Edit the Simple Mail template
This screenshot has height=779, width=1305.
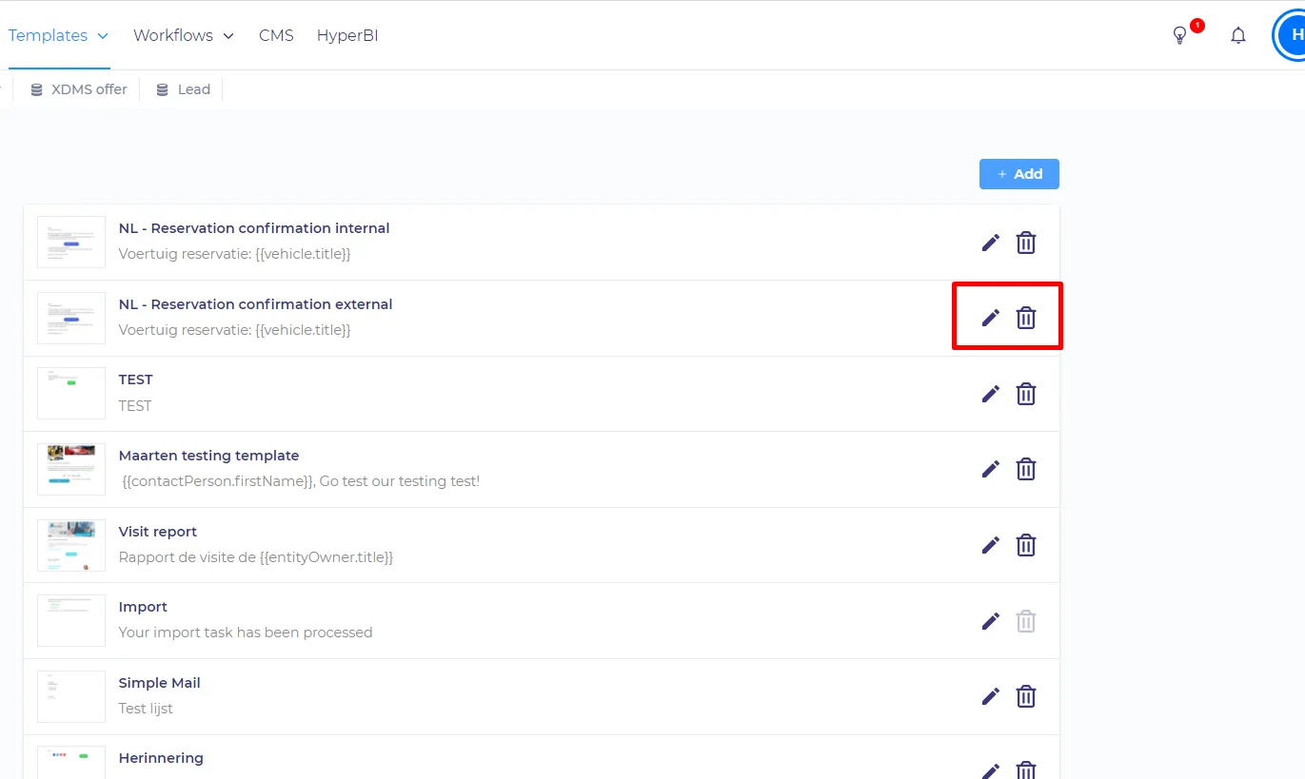pyautogui.click(x=991, y=696)
